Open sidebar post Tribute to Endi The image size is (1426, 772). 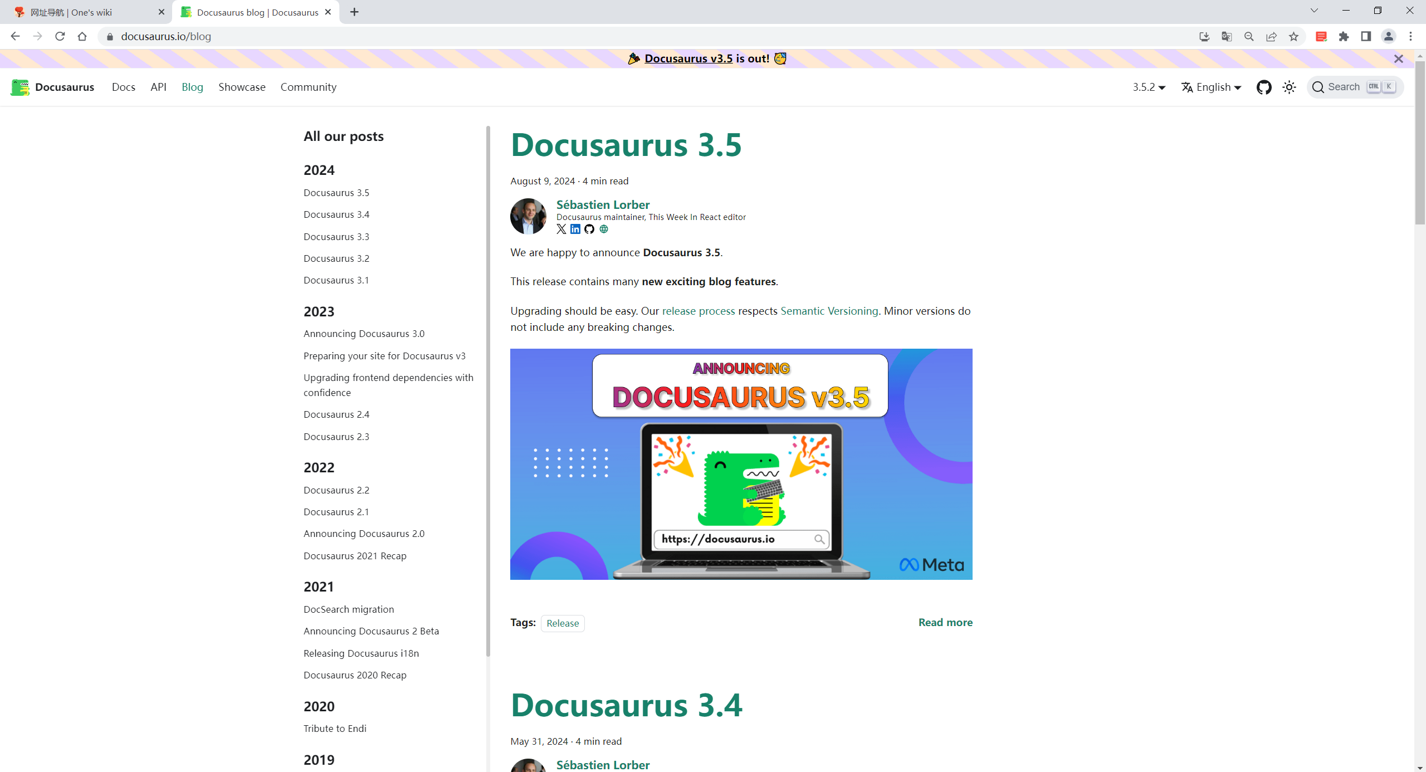[335, 729]
